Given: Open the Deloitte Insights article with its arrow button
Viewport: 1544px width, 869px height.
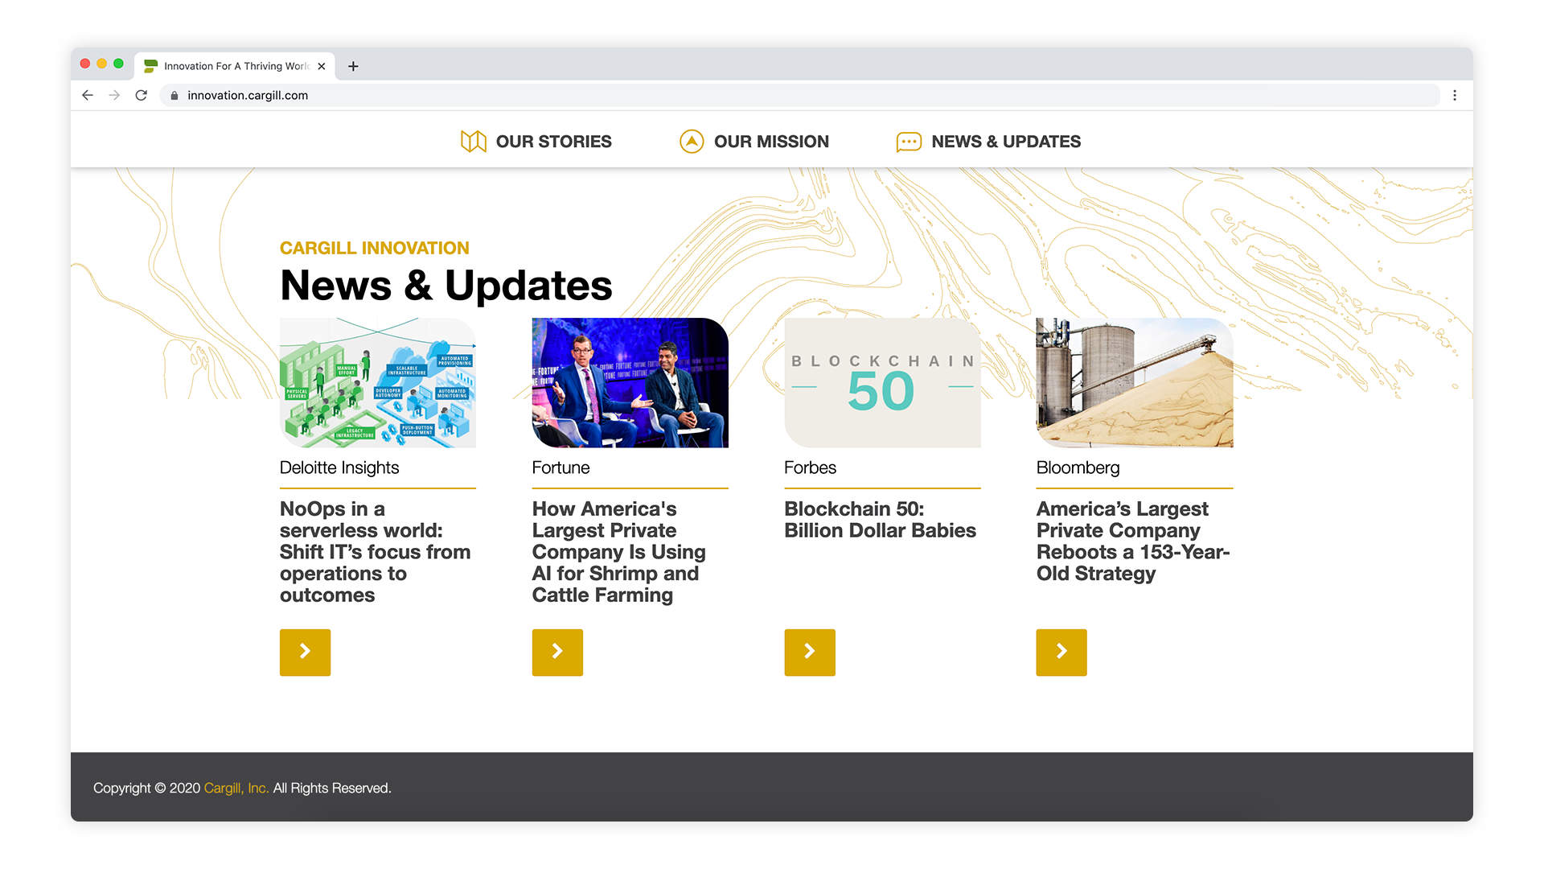Looking at the screenshot, I should [305, 652].
